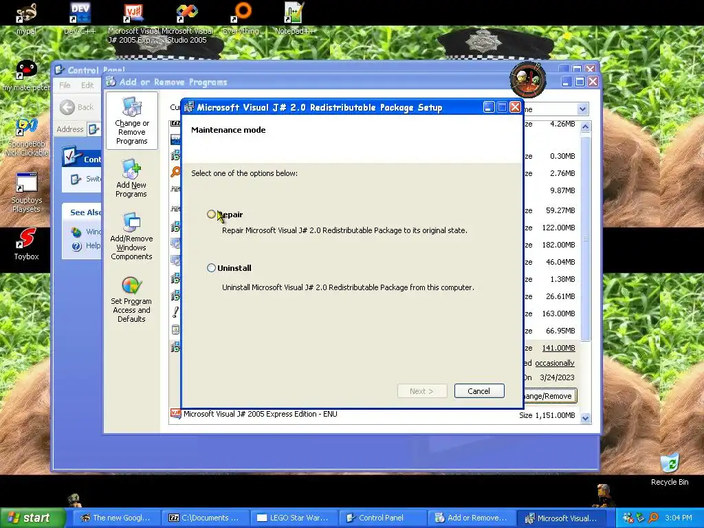Switch to LEGO Star War... taskbar item

pos(293,518)
